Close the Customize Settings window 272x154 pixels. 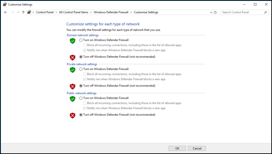[266, 4]
